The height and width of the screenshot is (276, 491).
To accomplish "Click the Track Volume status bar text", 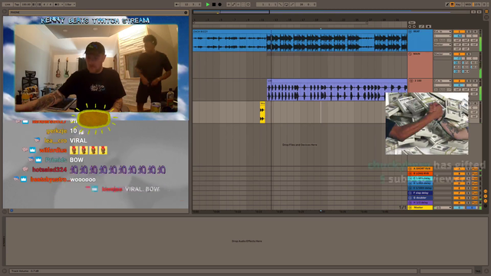I will [25, 271].
